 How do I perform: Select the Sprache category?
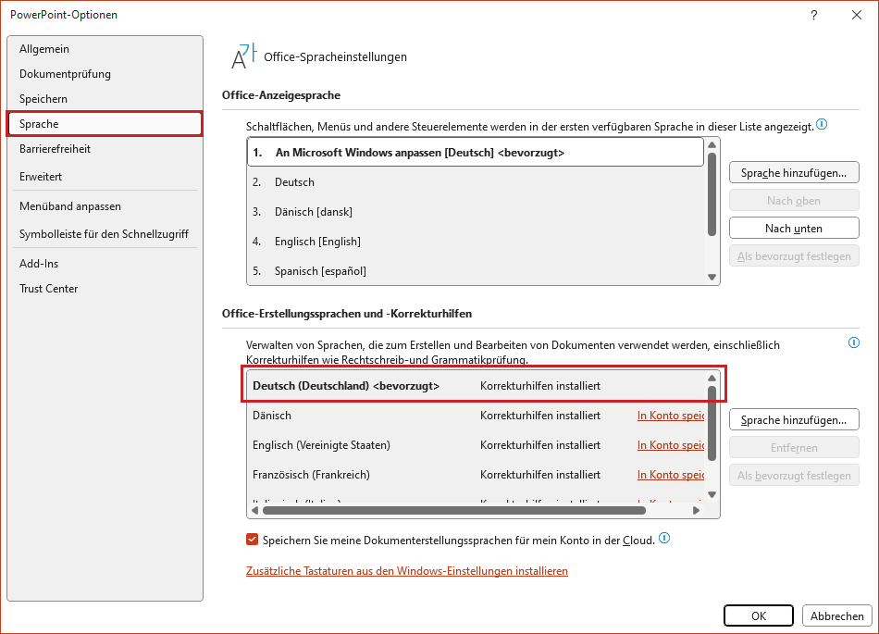coord(105,124)
